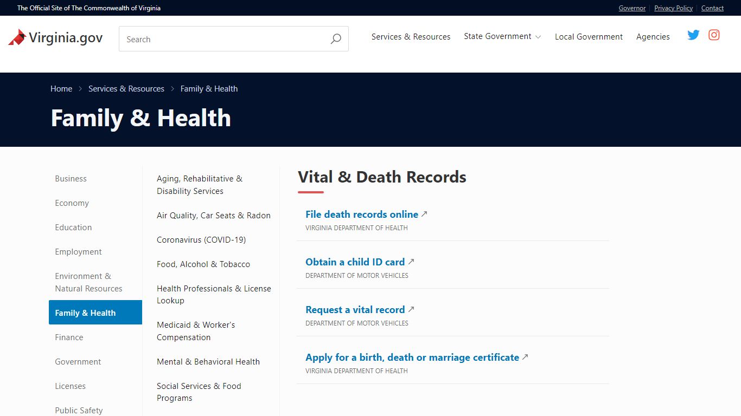Go to Home in the breadcrumb

tap(61, 89)
